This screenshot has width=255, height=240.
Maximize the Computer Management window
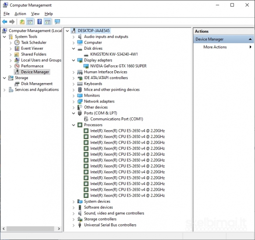point(232,5)
